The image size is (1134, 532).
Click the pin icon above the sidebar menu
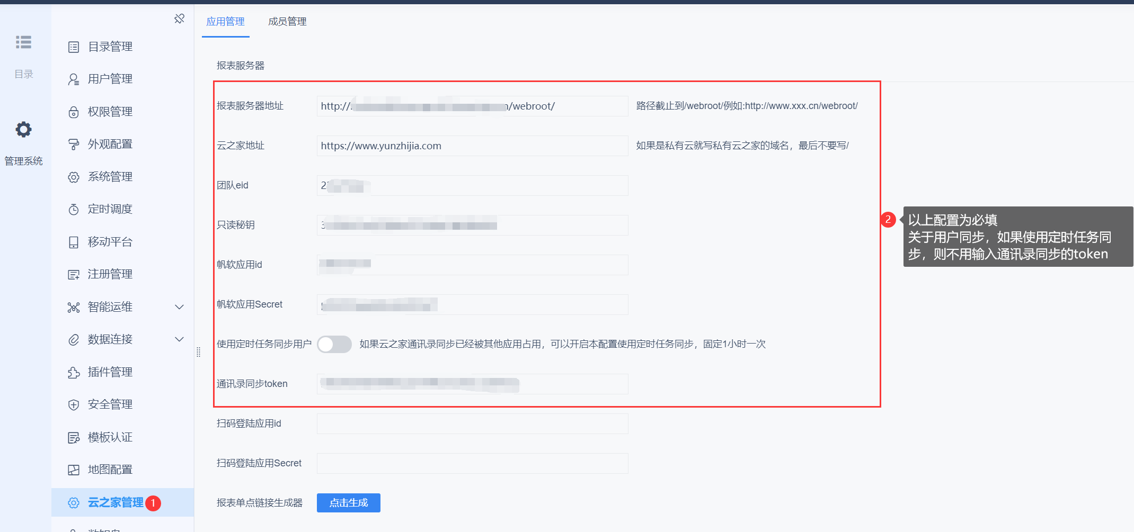tap(179, 19)
